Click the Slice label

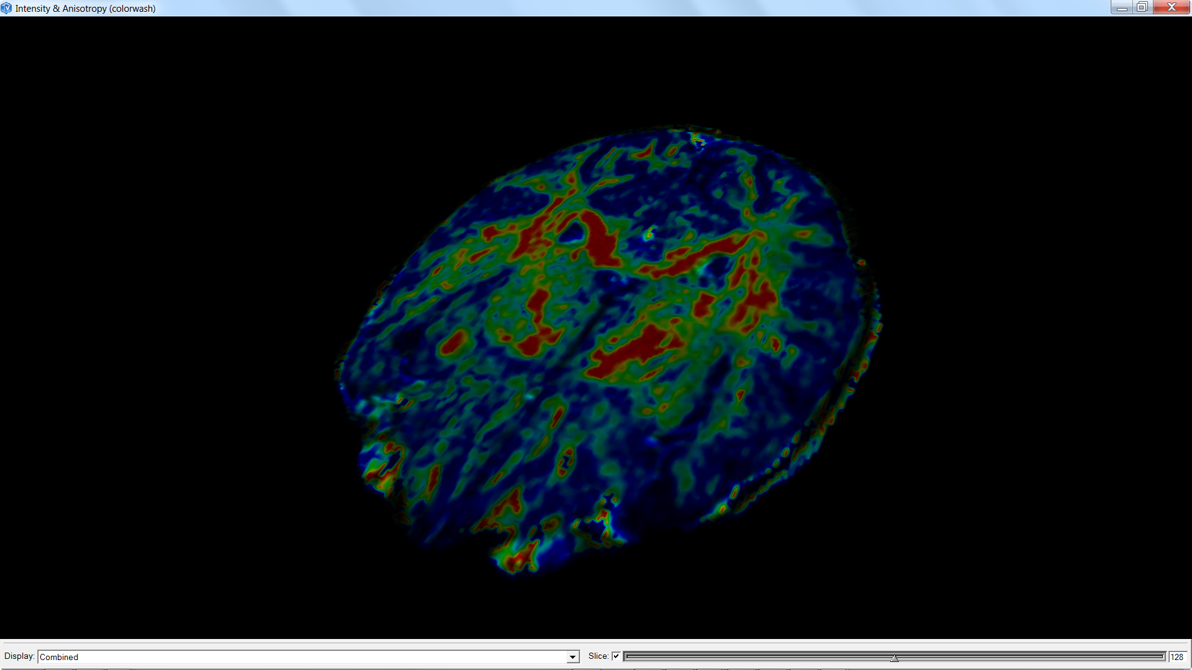(x=598, y=656)
